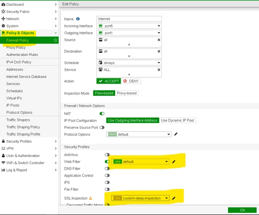
Task: Click the info icon next to Name
Action: click(78, 19)
